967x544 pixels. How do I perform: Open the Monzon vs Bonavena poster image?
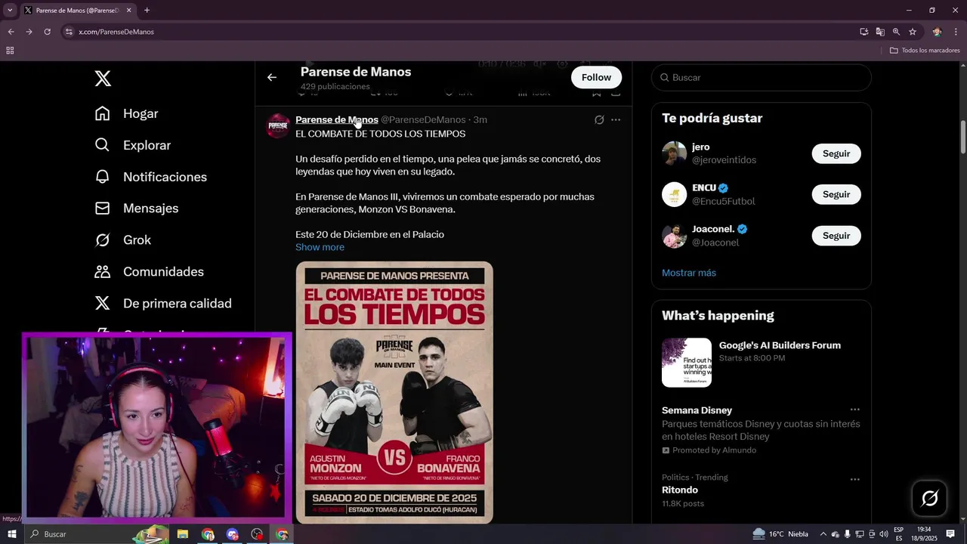tap(394, 392)
